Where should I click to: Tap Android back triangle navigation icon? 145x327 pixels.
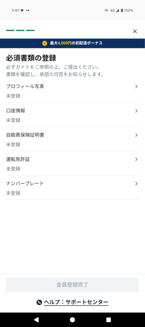[36, 320]
